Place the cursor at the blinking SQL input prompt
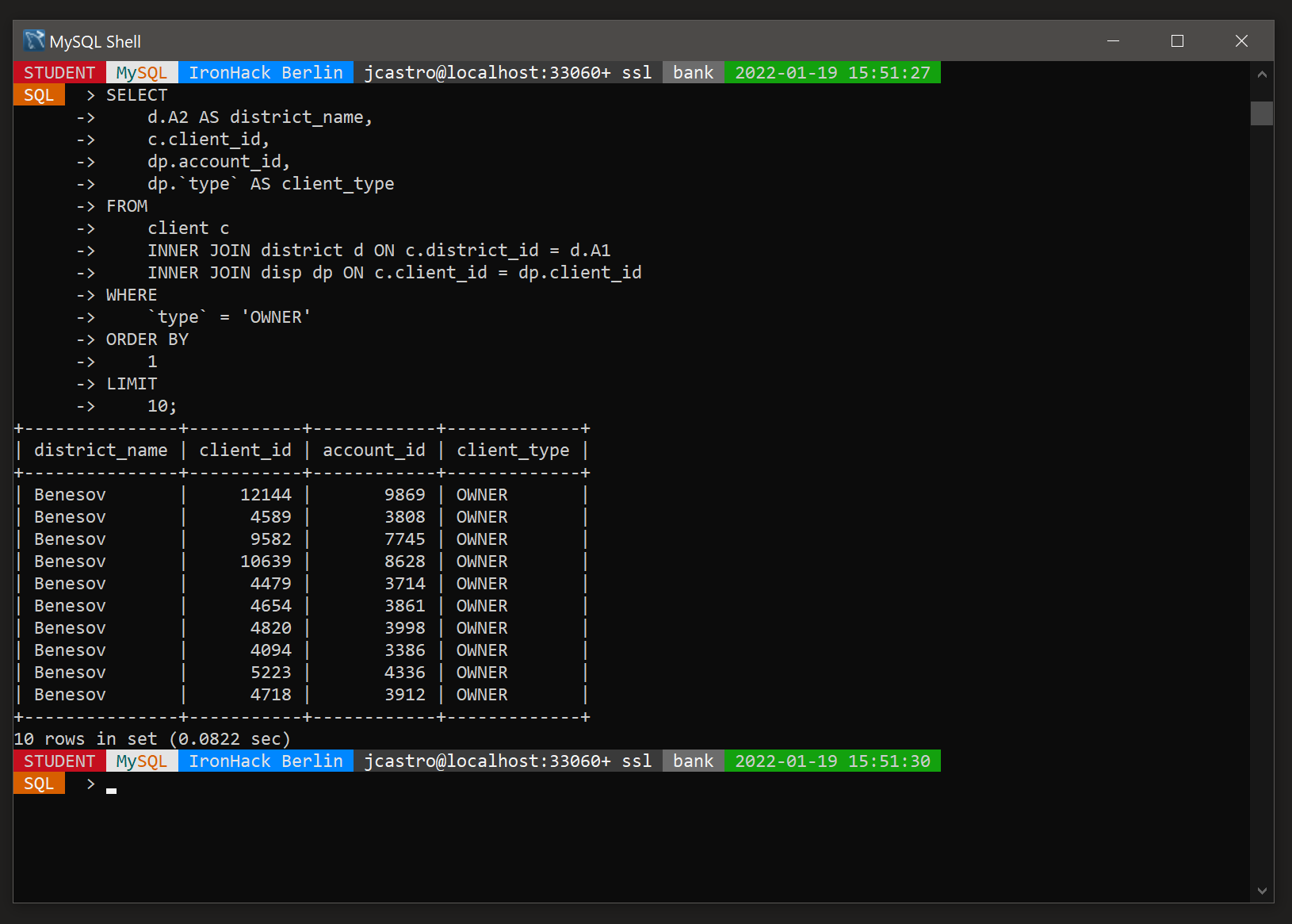 pyautogui.click(x=111, y=788)
